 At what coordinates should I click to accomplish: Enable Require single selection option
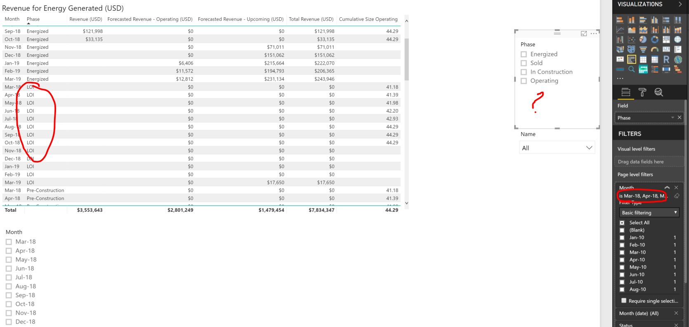[624, 301]
